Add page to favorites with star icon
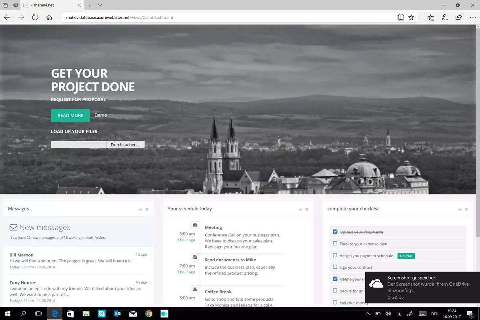480x320 pixels. [411, 18]
